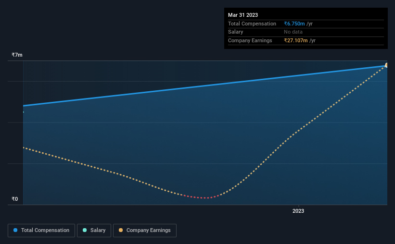The width and height of the screenshot is (395, 244).
Task: Click the Salary tooltip row label
Action: pyautogui.click(x=236, y=32)
